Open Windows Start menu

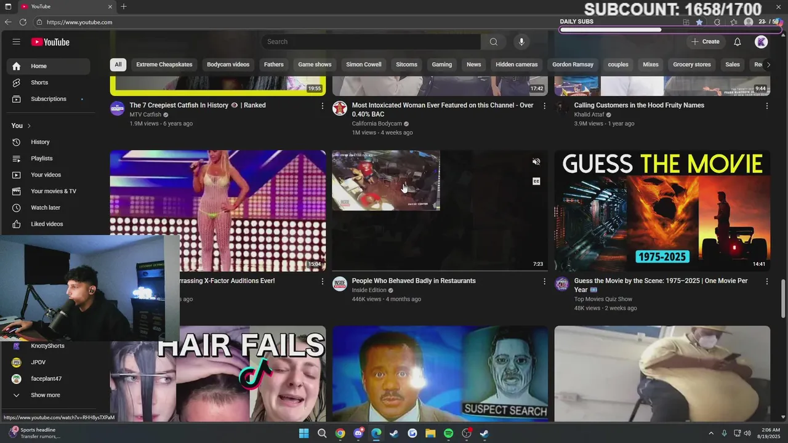[x=304, y=433]
